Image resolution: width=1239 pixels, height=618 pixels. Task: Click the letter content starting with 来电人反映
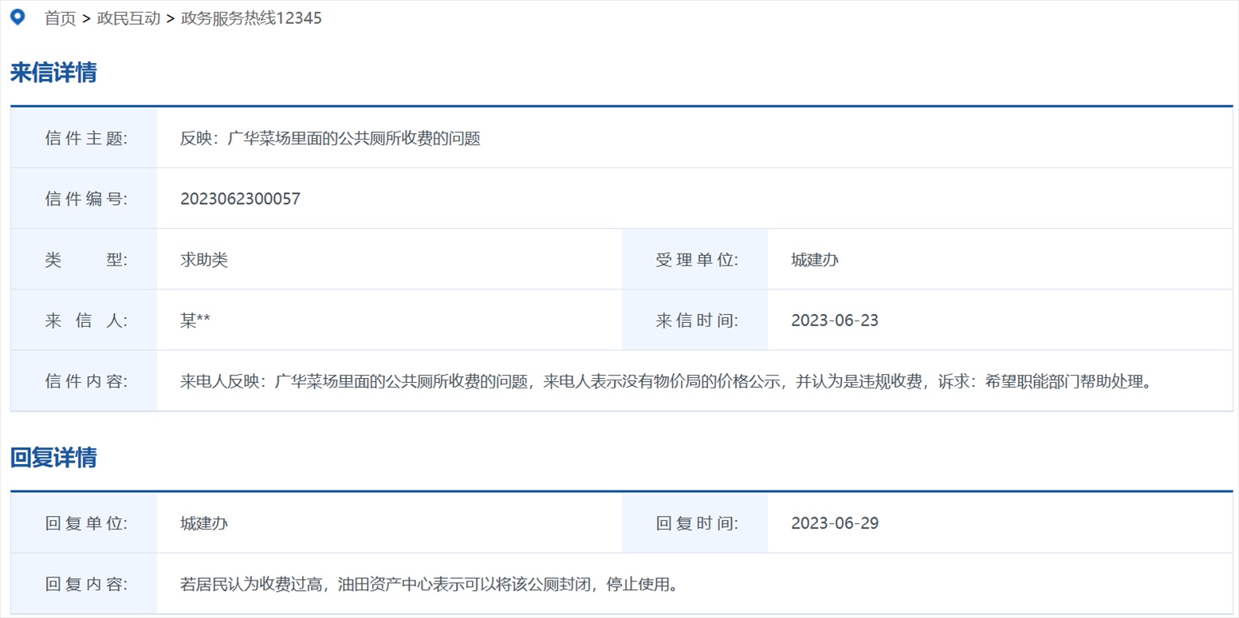tap(667, 381)
